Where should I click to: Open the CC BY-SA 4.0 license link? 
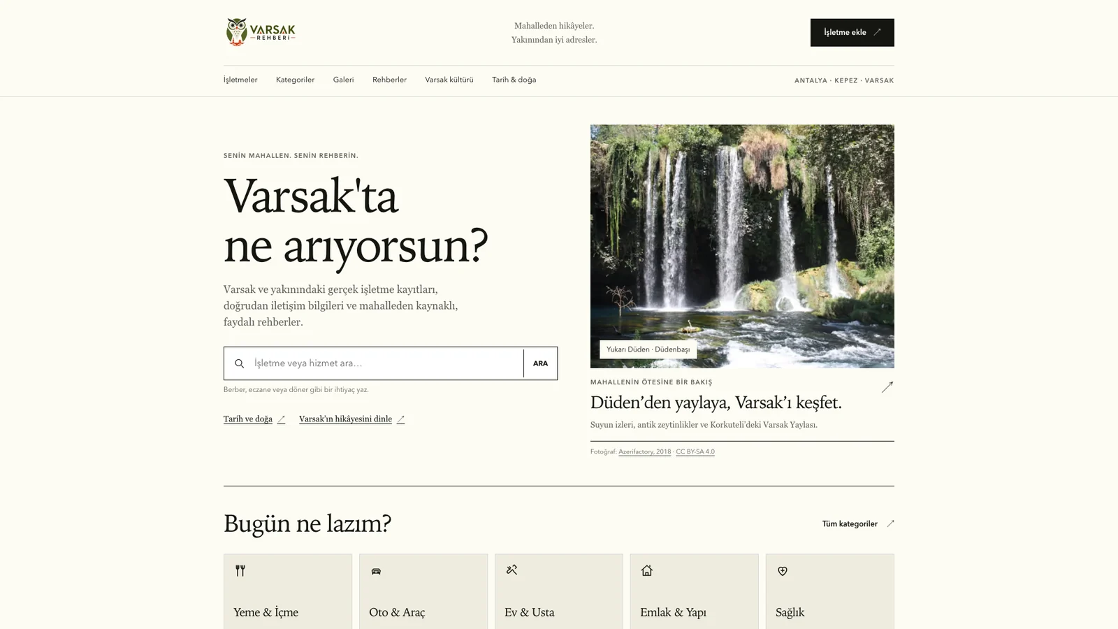(695, 452)
